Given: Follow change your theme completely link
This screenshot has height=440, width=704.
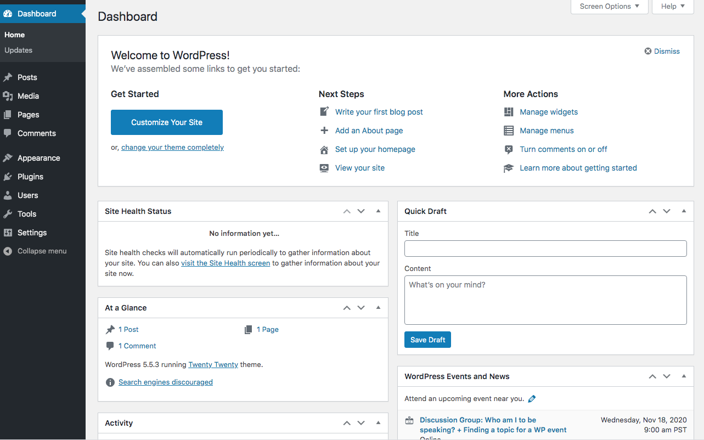Looking at the screenshot, I should pyautogui.click(x=172, y=147).
